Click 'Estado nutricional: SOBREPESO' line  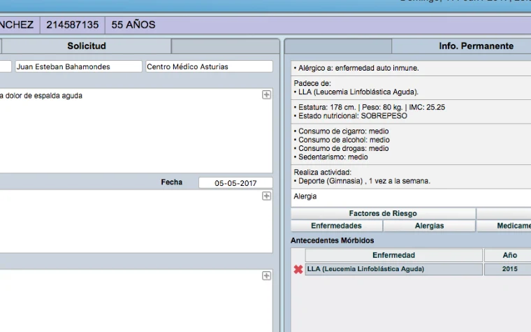pyautogui.click(x=351, y=116)
